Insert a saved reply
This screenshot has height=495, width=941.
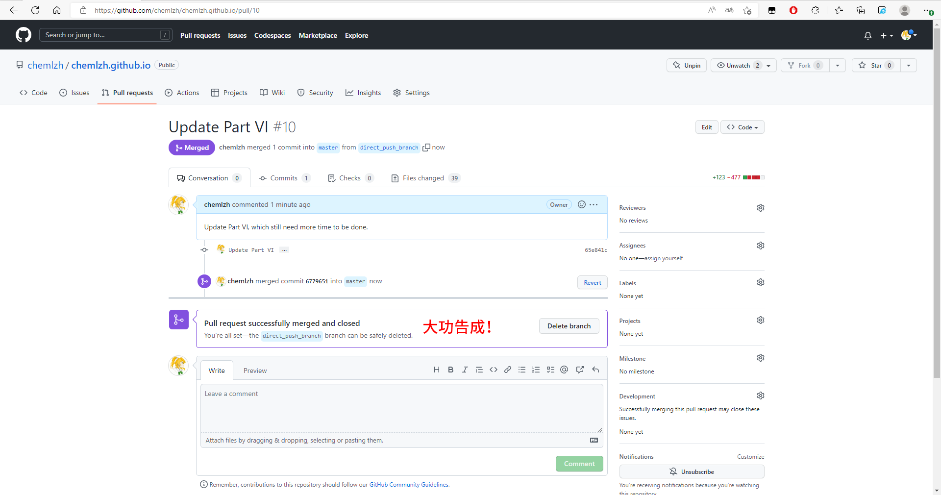pyautogui.click(x=595, y=370)
